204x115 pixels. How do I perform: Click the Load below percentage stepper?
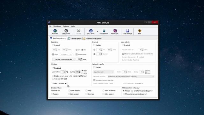pyautogui.click(x=65, y=72)
